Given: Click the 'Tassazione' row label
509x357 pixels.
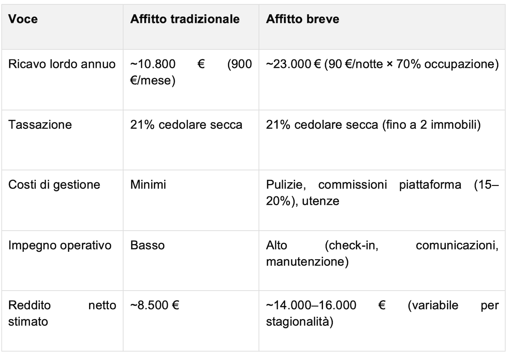Looking at the screenshot, I should pos(62,140).
